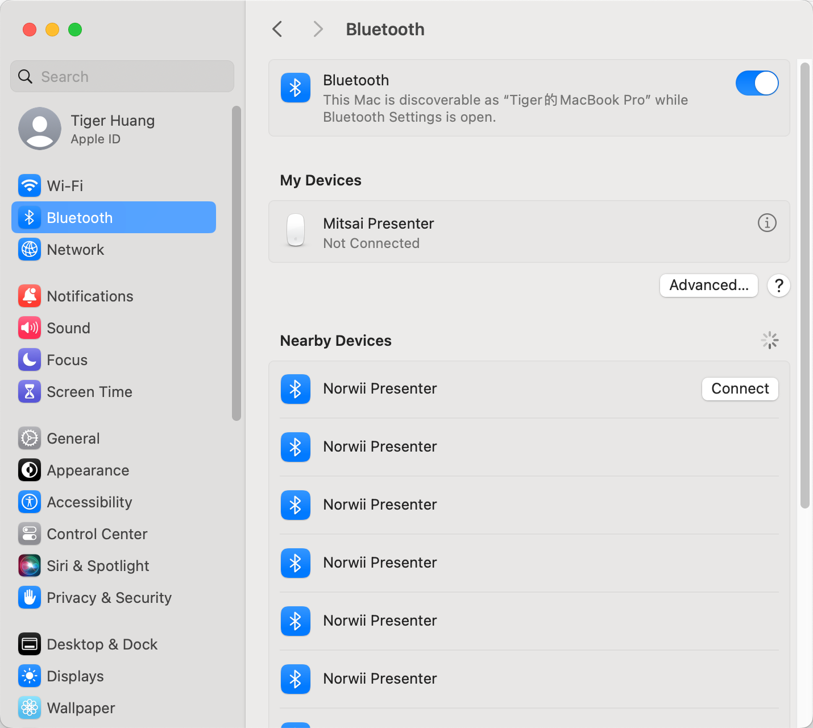Click the sidebar vertical scrollbar
This screenshot has height=728, width=813.
pos(237,263)
